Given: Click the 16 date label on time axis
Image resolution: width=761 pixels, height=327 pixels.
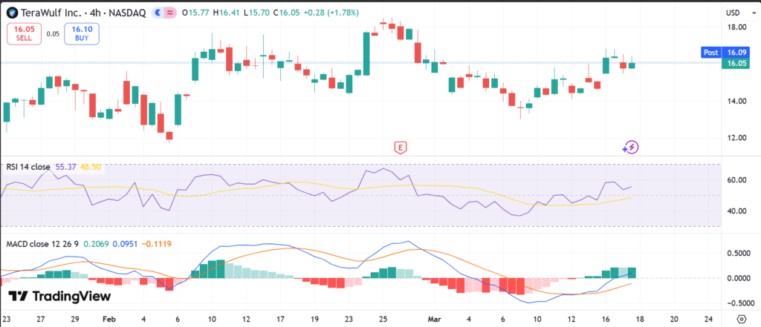Looking at the screenshot, I should click(605, 320).
